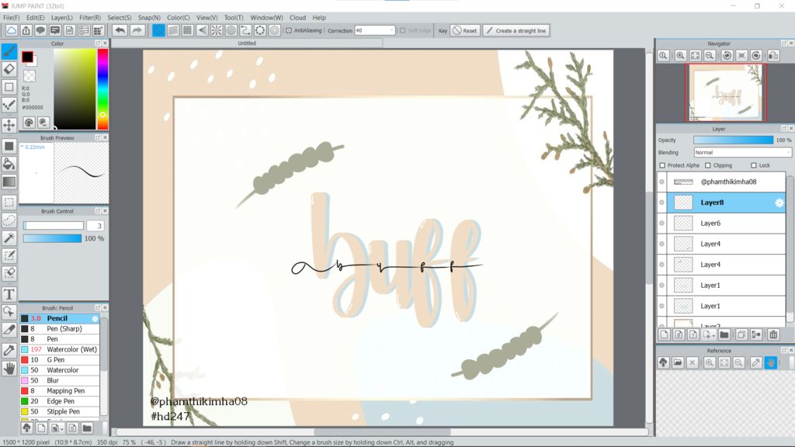Click the Redo arrow in toolbar
Viewport: 795px width, 447px height.
[137, 30]
